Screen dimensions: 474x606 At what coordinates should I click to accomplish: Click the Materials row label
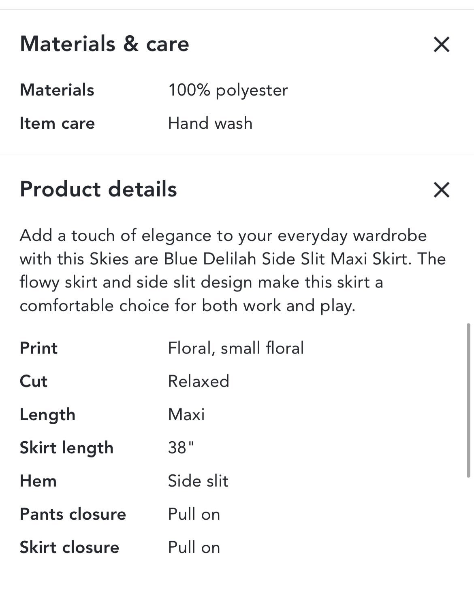point(57,90)
